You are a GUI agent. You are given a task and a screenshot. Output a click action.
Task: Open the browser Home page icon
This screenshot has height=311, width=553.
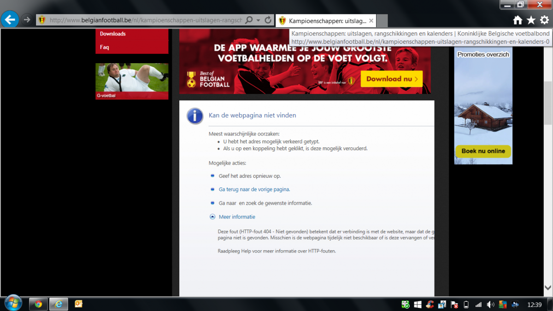(518, 20)
